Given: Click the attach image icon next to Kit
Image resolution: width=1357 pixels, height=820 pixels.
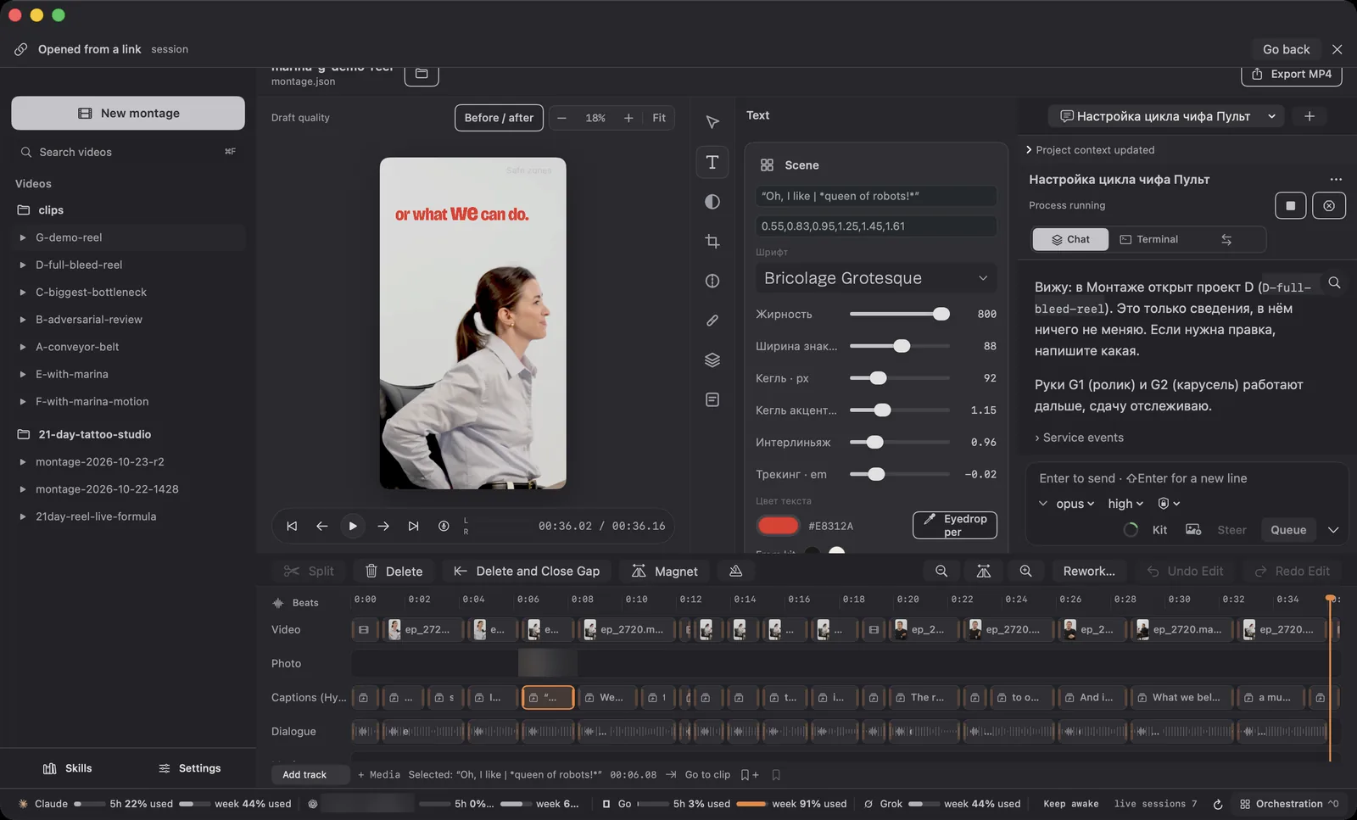Looking at the screenshot, I should pos(1193,530).
